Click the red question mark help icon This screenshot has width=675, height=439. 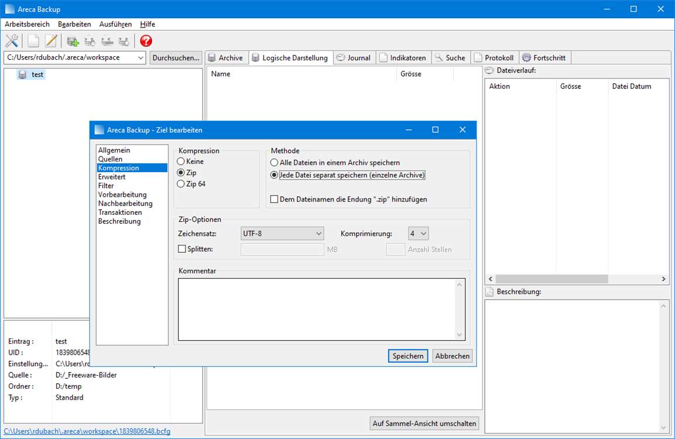[x=146, y=41]
